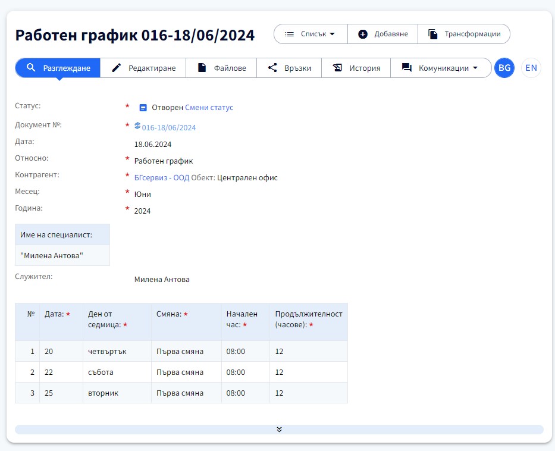Follow the Смени статус link
Screen dimensions: 555x451
click(209, 108)
